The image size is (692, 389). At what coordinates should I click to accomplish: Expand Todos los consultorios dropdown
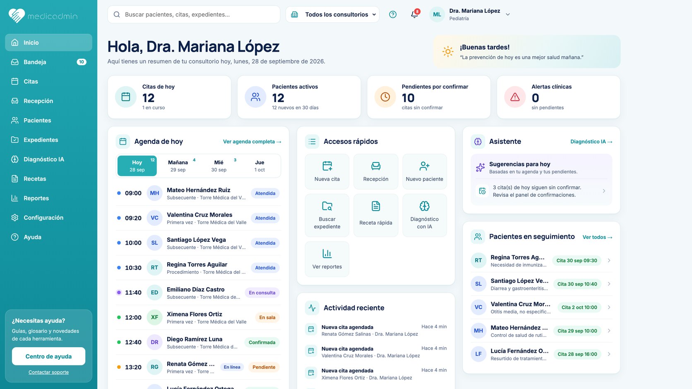(x=332, y=14)
